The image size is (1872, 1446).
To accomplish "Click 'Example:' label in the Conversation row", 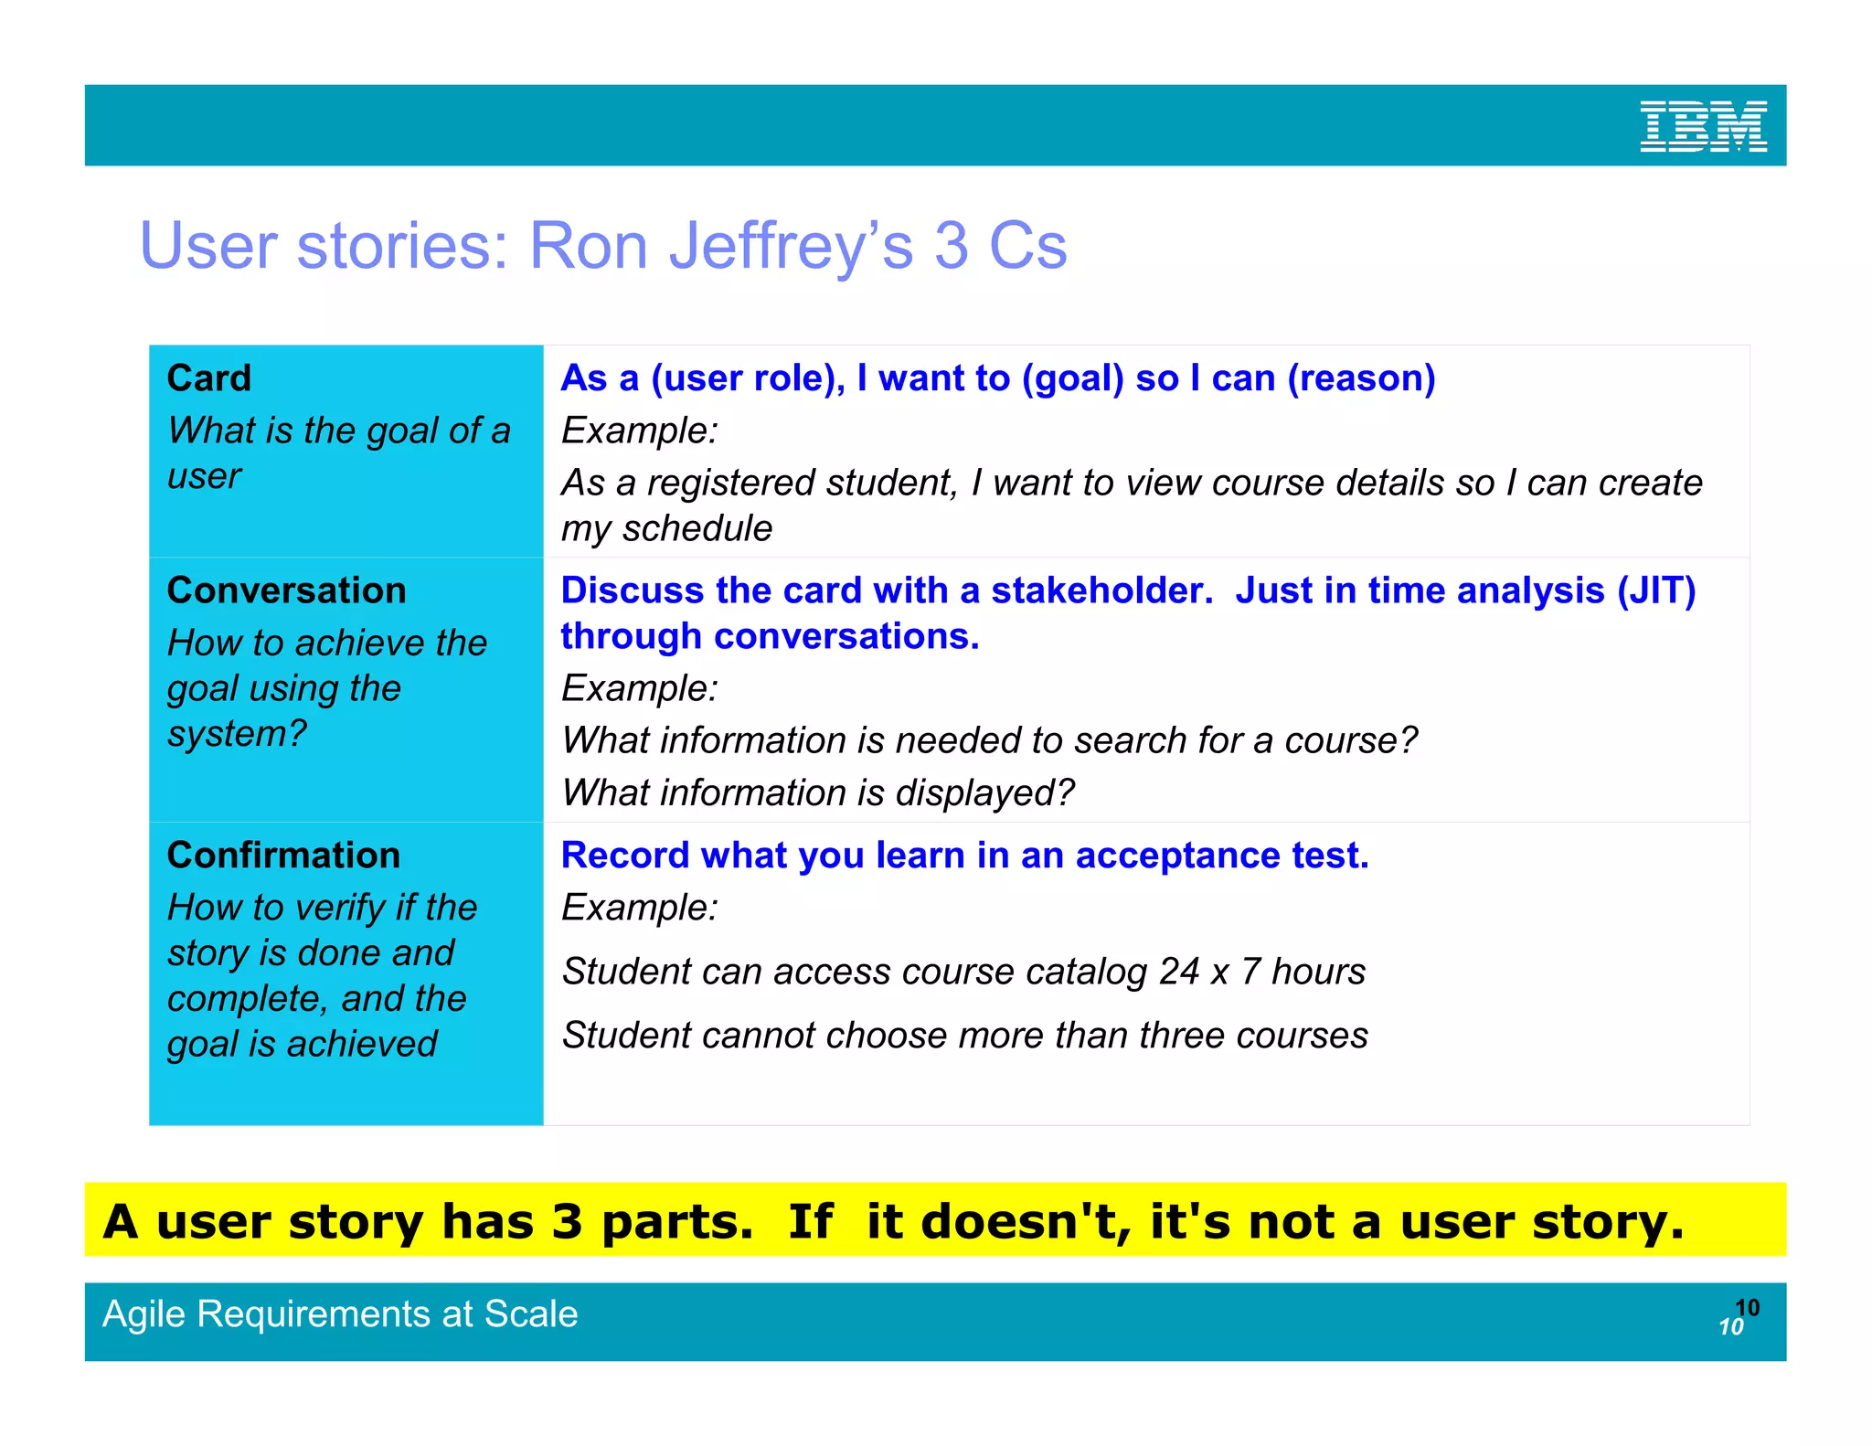I will click(640, 687).
